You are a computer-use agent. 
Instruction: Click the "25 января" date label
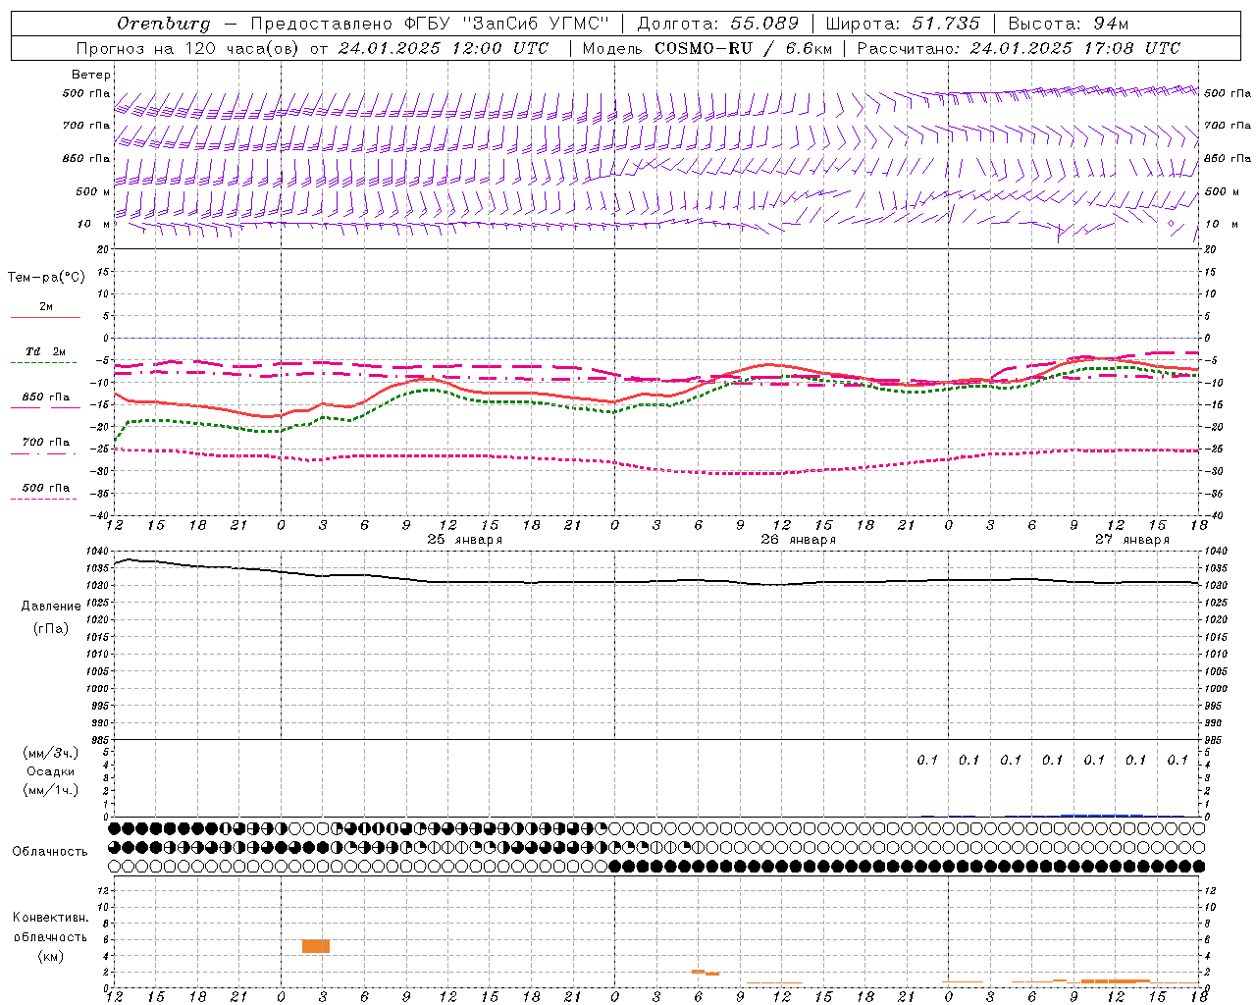point(464,540)
